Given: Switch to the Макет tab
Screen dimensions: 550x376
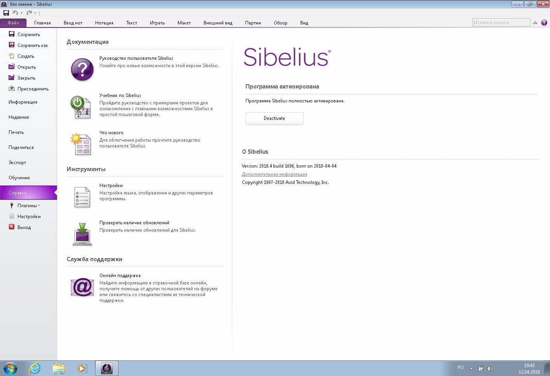Looking at the screenshot, I should pyautogui.click(x=184, y=23).
